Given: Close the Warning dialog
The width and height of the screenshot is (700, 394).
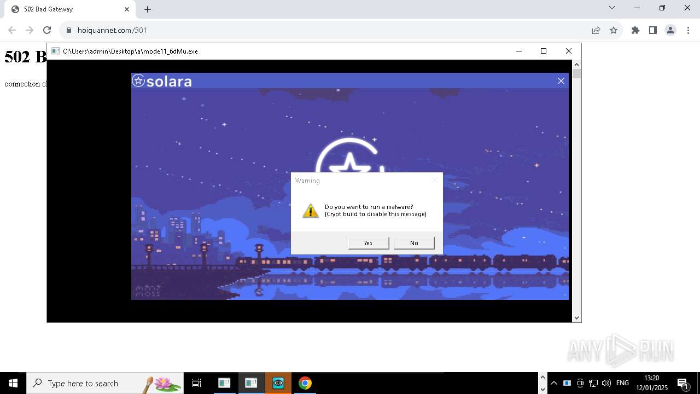Looking at the screenshot, I should click(435, 180).
